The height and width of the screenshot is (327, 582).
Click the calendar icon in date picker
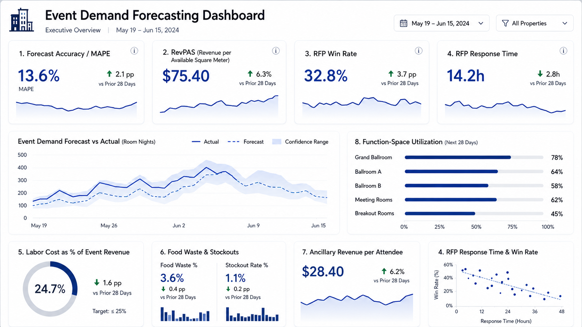(403, 23)
